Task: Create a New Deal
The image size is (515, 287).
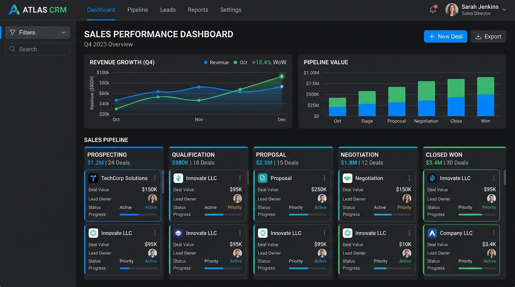Action: [x=445, y=36]
